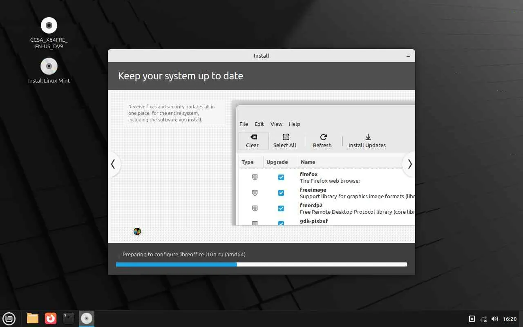Click the File menu in the slideshow
Viewport: 523px width, 327px height.
point(244,124)
